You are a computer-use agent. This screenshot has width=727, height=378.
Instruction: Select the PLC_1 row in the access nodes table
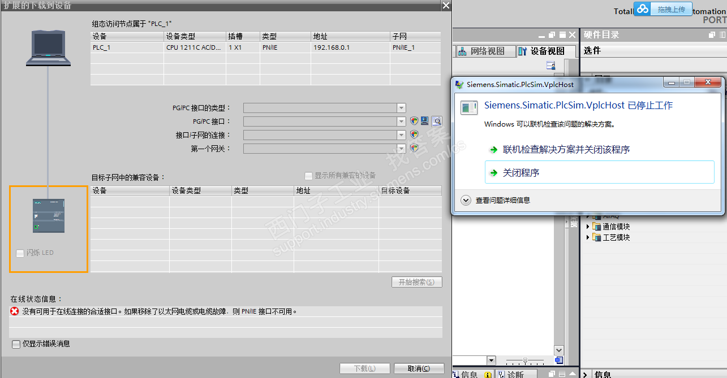pyautogui.click(x=265, y=47)
